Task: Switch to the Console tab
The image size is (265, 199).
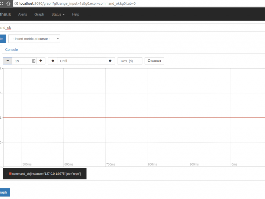Action: coord(12,49)
